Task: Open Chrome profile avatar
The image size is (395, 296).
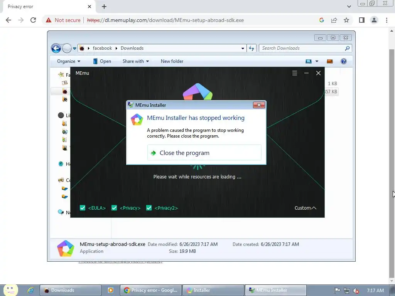Action: point(374,20)
